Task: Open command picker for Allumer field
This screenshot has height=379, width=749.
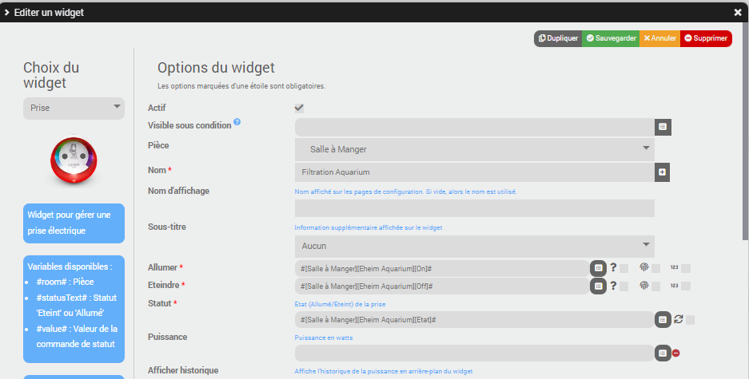Action: pos(598,268)
